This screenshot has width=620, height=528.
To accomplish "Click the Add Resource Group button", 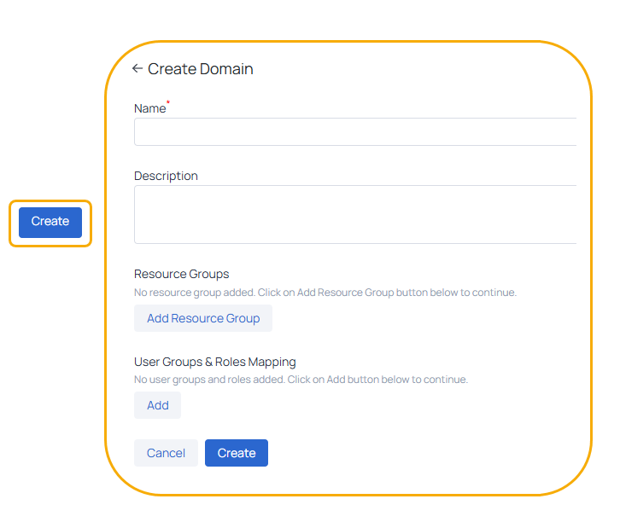I will pos(203,318).
